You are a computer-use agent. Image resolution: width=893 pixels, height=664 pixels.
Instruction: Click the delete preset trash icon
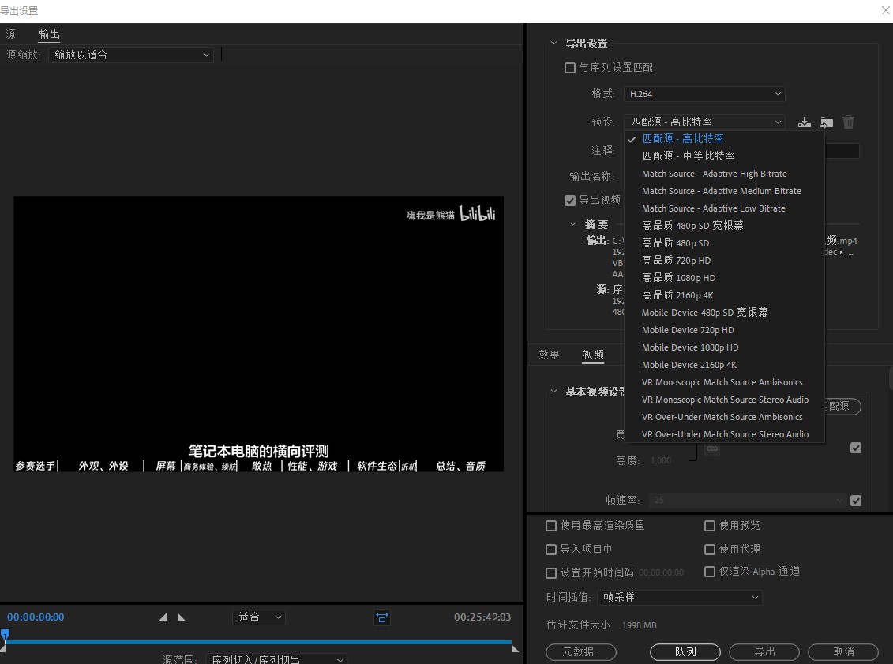point(848,122)
